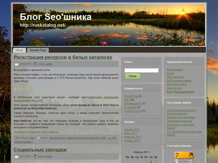Screen dimensions: 218x163
Task: Open Нет комментариев link
Action: pyautogui.click(x=65, y=140)
